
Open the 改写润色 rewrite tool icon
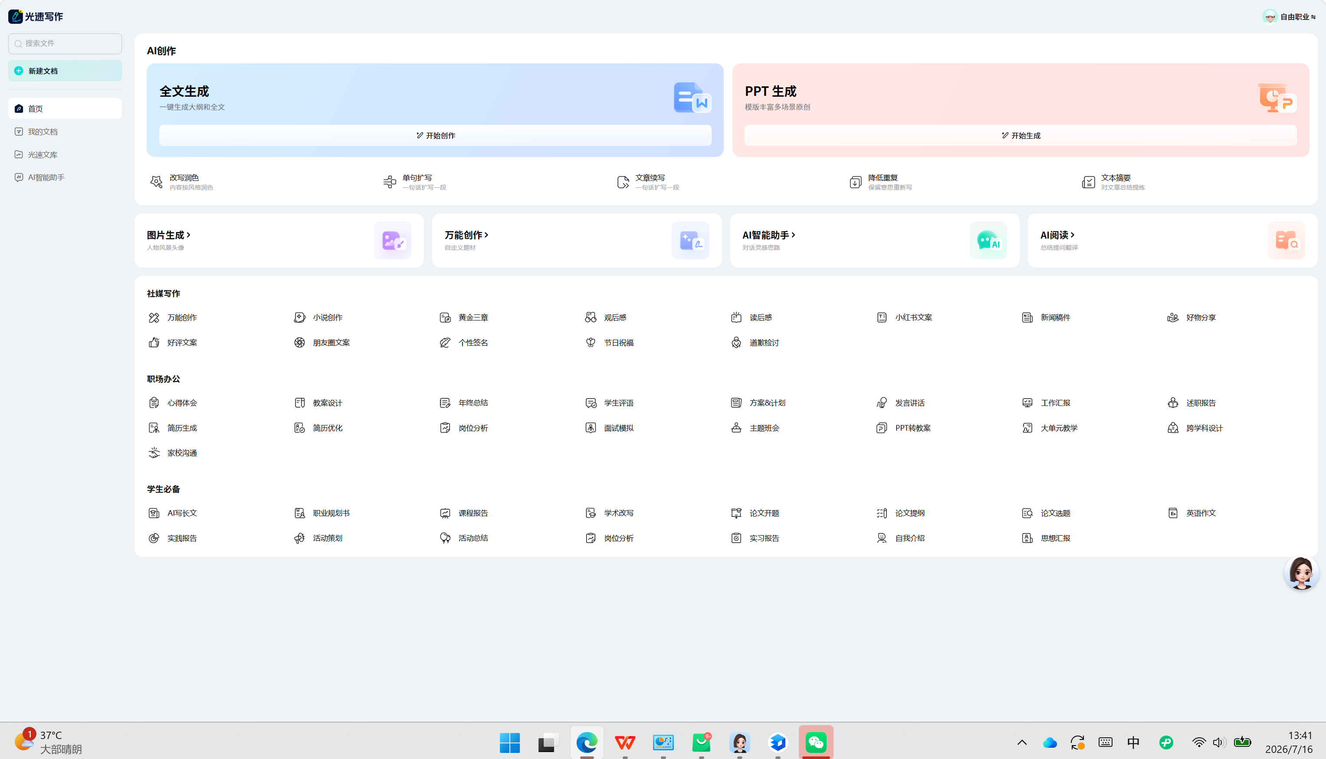point(156,182)
